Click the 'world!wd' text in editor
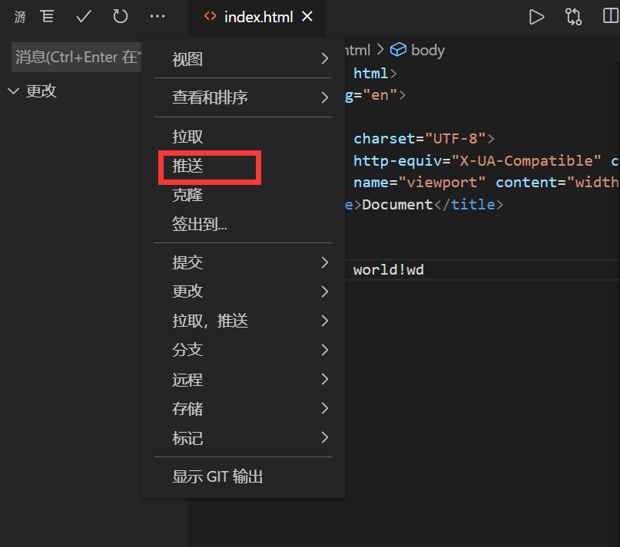Screen dimensions: 620x547 click(389, 270)
